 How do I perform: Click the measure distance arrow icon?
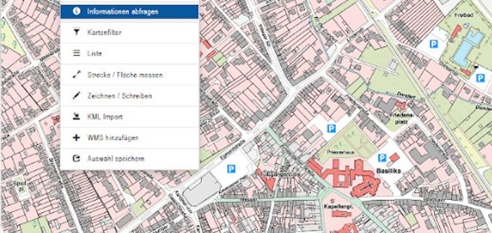(x=76, y=74)
